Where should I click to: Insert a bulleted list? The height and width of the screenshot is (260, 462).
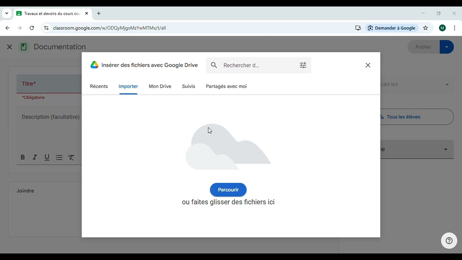[x=59, y=157]
